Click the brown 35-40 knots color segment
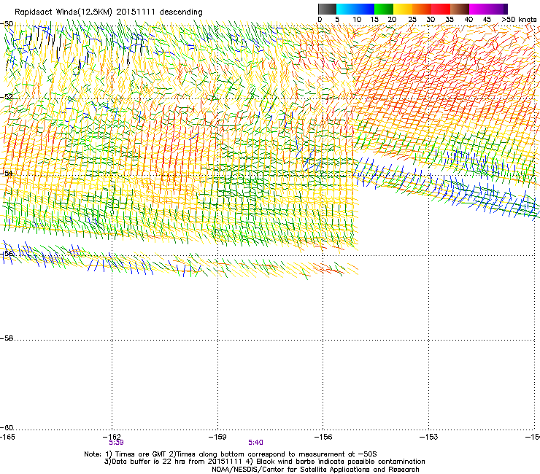540x474 pixels. (x=460, y=9)
